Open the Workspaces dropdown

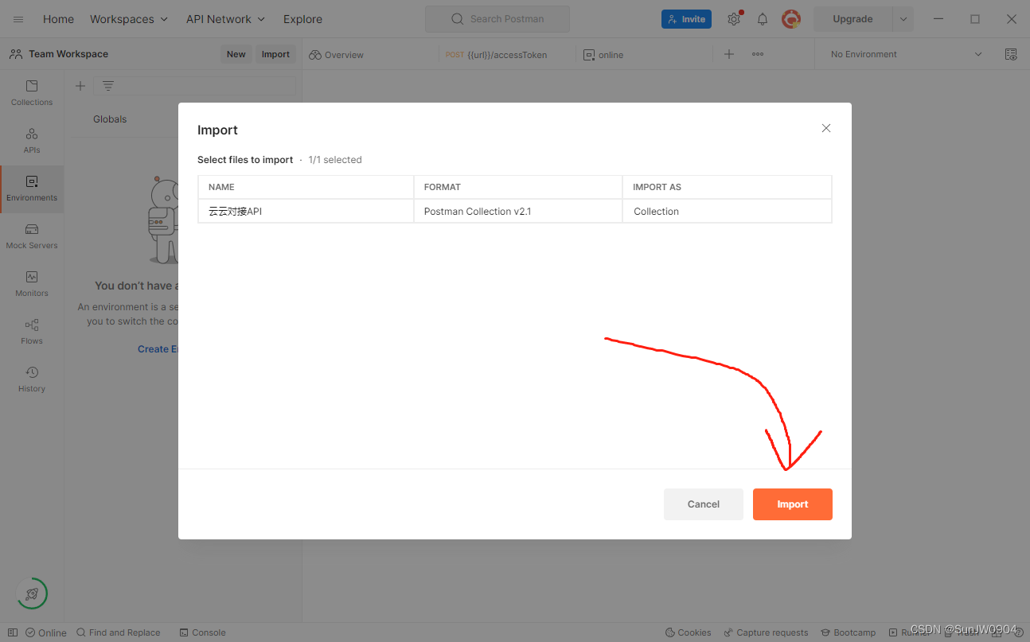click(129, 19)
